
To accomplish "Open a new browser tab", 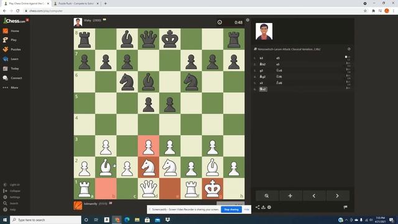I will tap(105, 4).
